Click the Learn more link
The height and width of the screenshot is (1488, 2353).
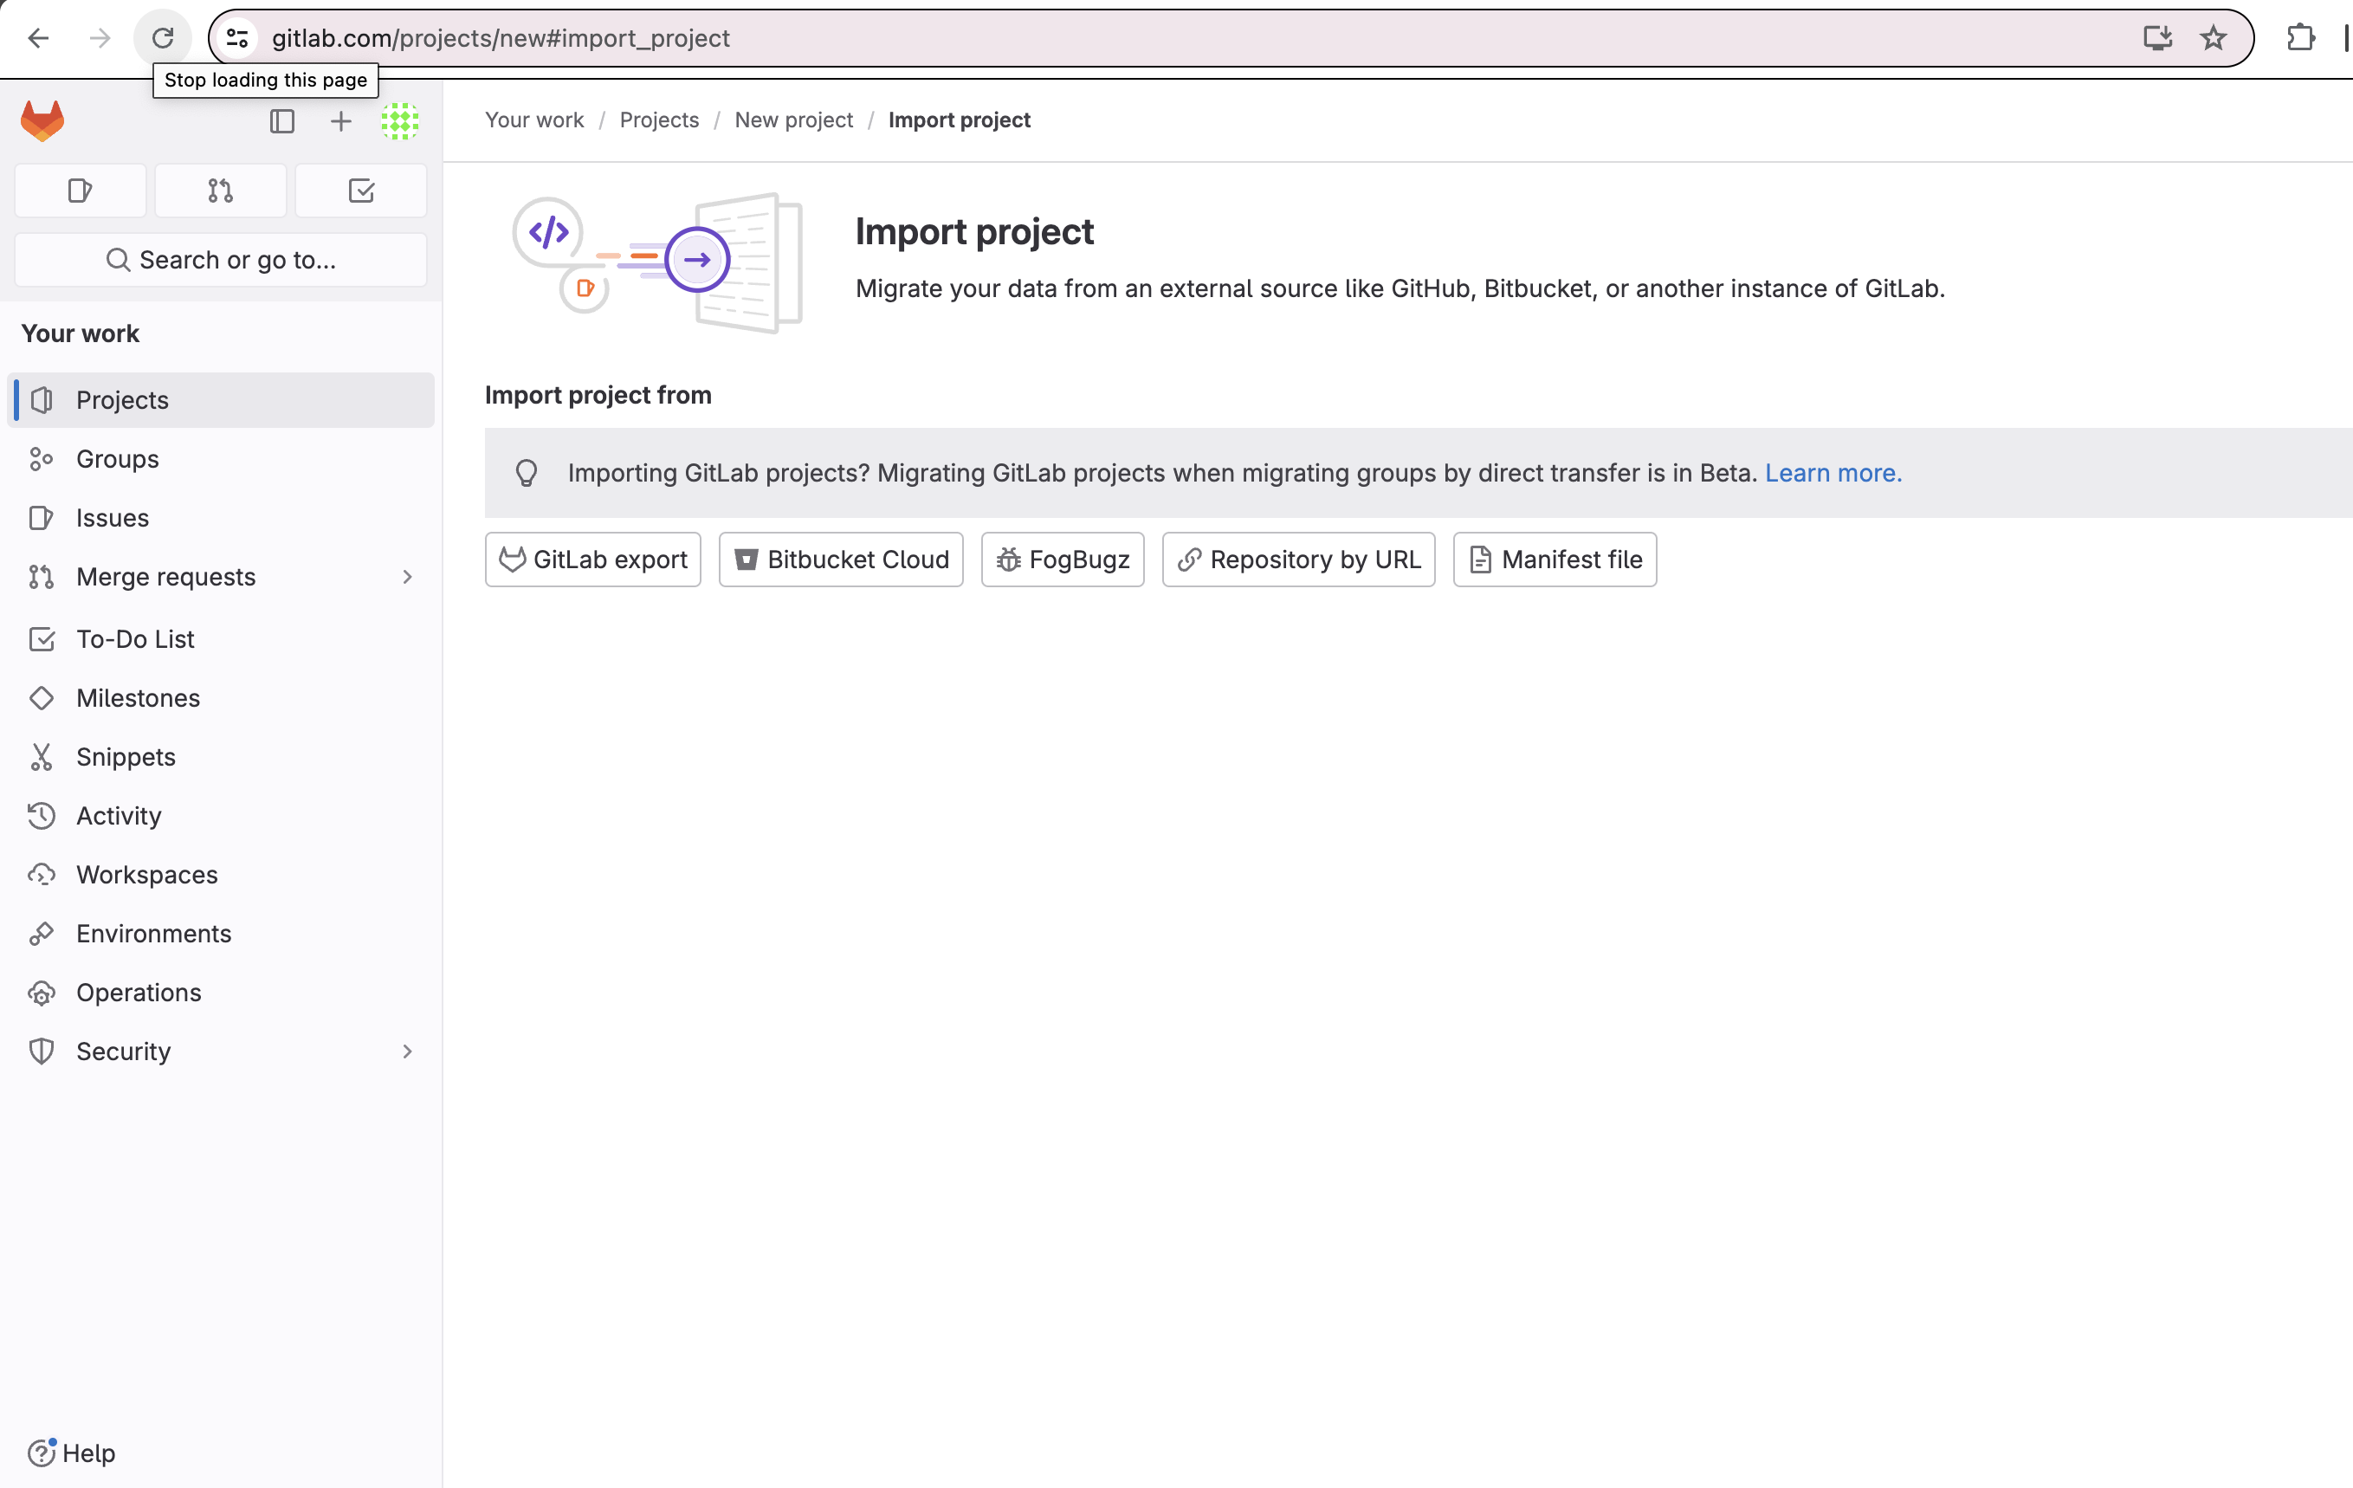click(1833, 473)
